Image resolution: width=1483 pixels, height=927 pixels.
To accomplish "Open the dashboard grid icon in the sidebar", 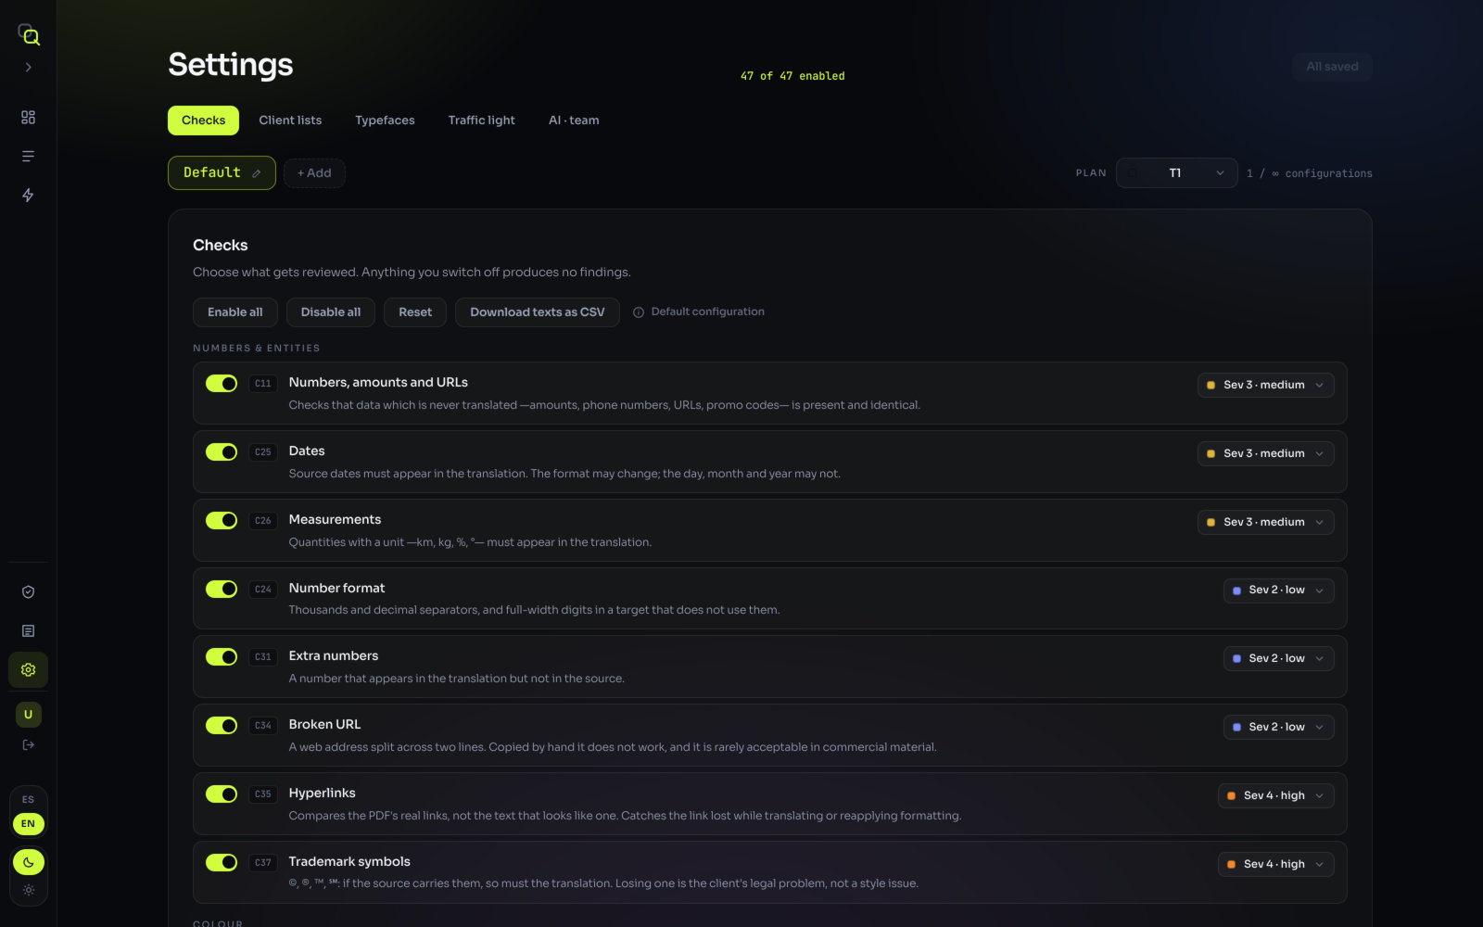I will coord(29,118).
